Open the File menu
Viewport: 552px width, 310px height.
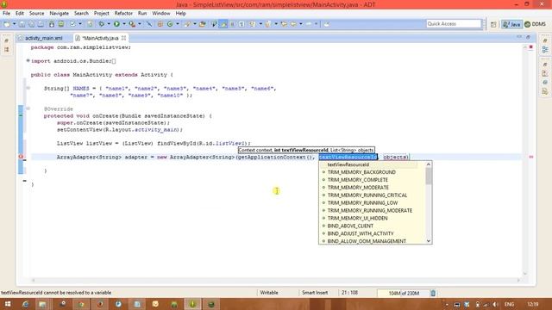coord(6,14)
